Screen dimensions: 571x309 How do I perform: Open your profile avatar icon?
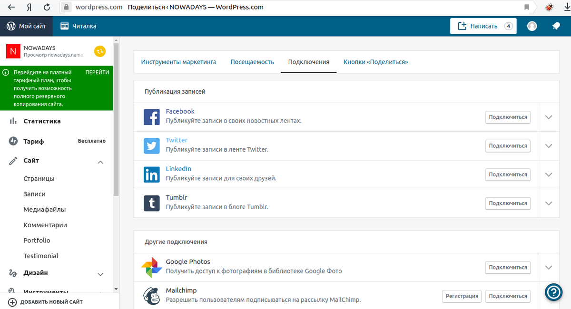click(x=532, y=26)
